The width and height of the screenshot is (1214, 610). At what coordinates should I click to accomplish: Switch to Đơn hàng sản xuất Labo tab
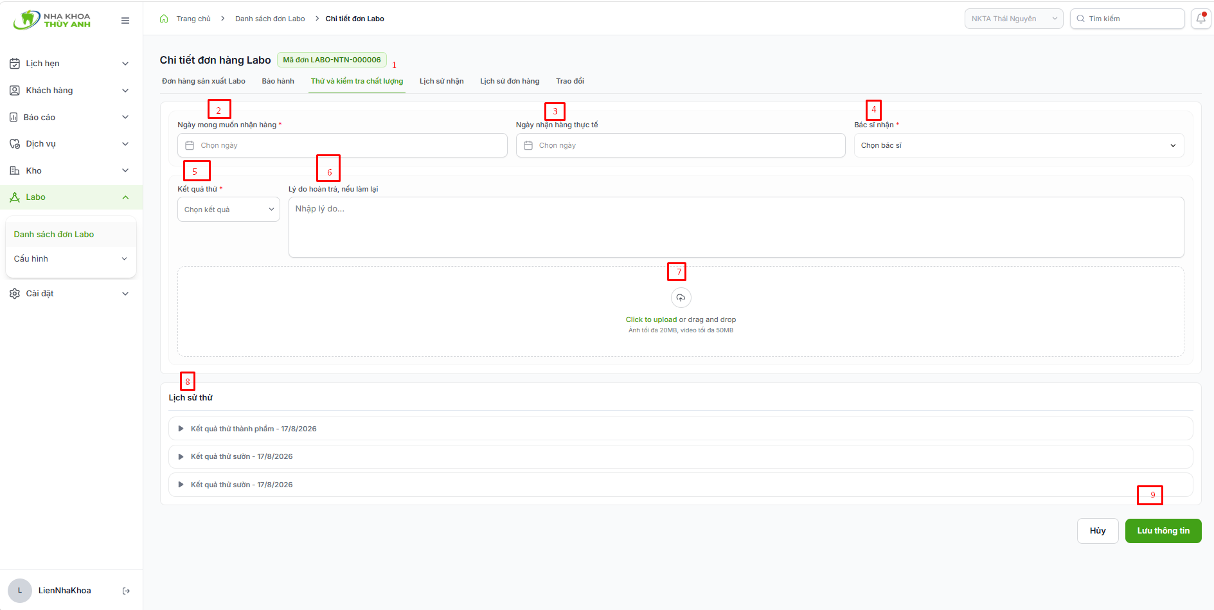[204, 82]
